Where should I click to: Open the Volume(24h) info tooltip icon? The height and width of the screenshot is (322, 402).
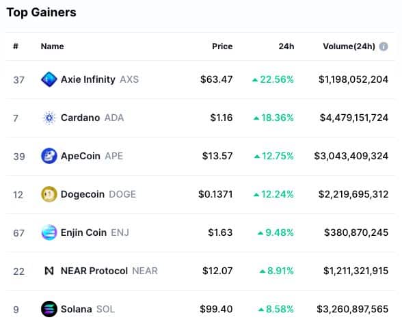click(x=384, y=46)
